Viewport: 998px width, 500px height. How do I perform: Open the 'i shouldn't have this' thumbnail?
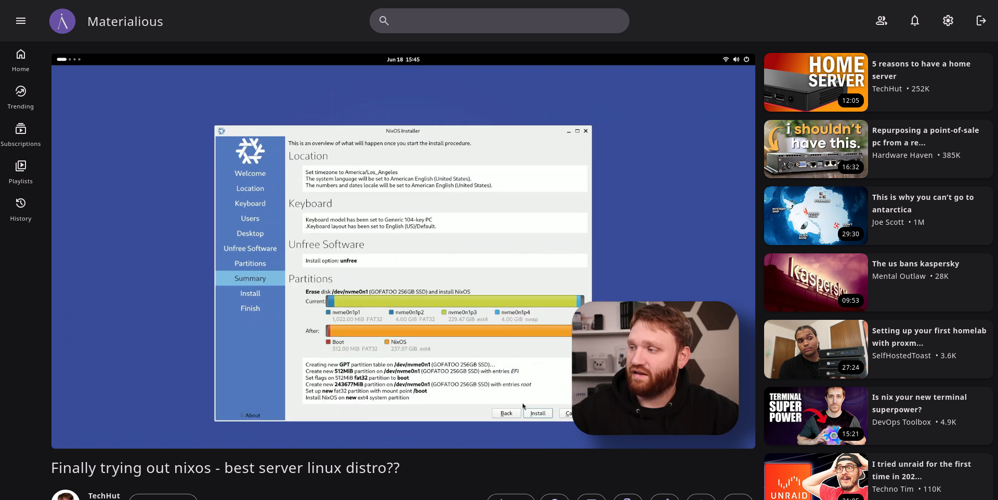(816, 149)
